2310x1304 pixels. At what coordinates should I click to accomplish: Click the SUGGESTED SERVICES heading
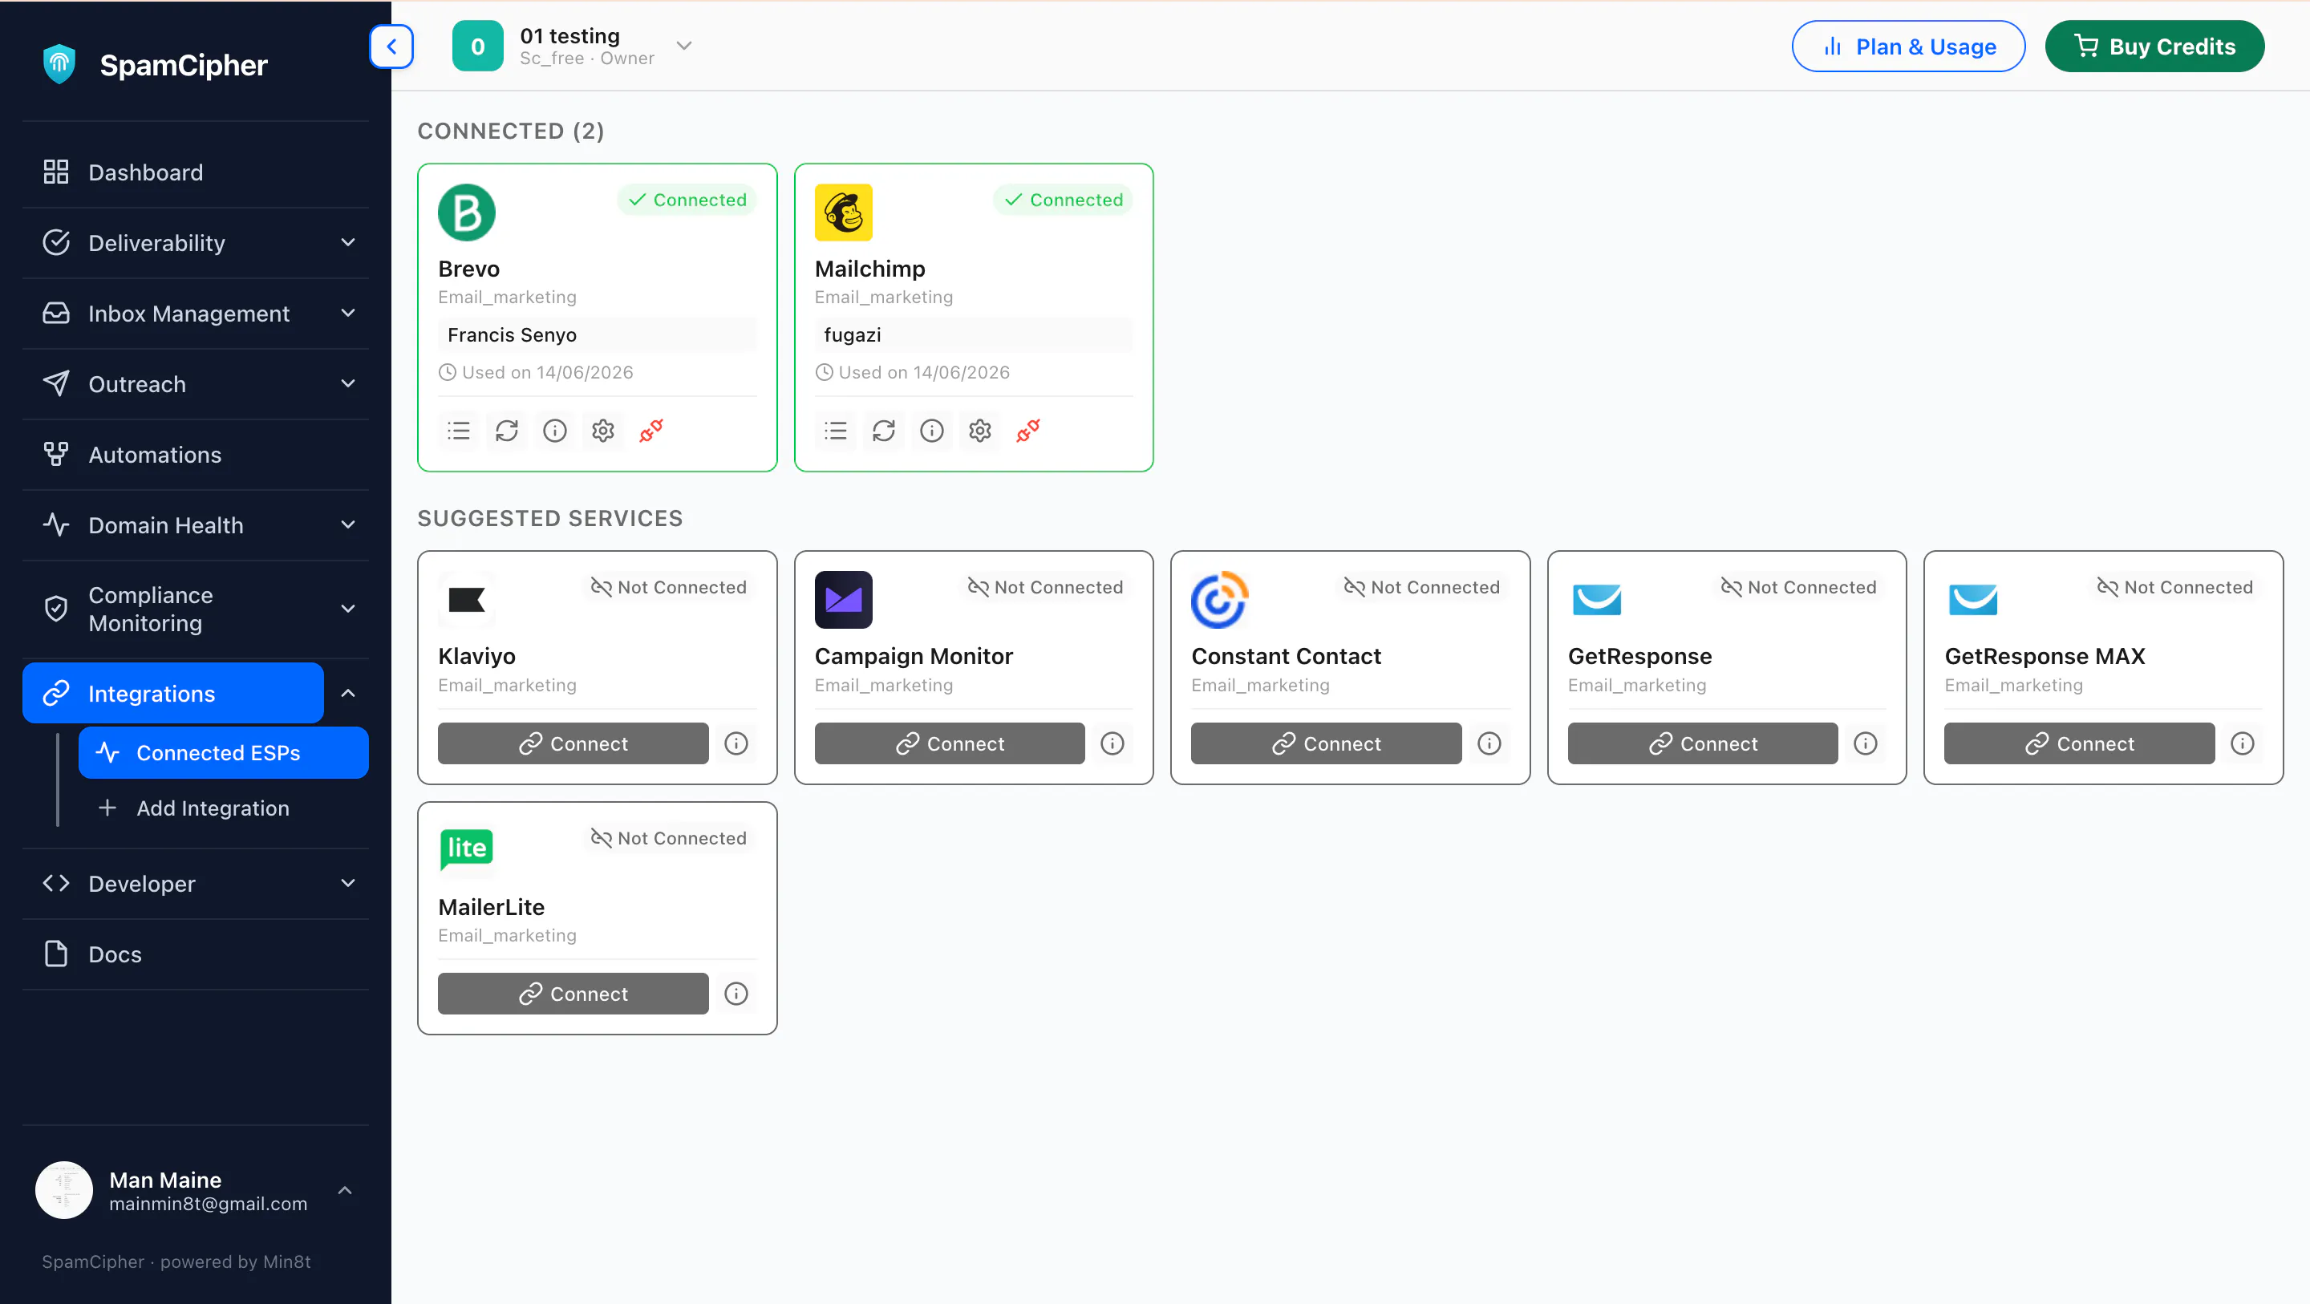tap(550, 518)
